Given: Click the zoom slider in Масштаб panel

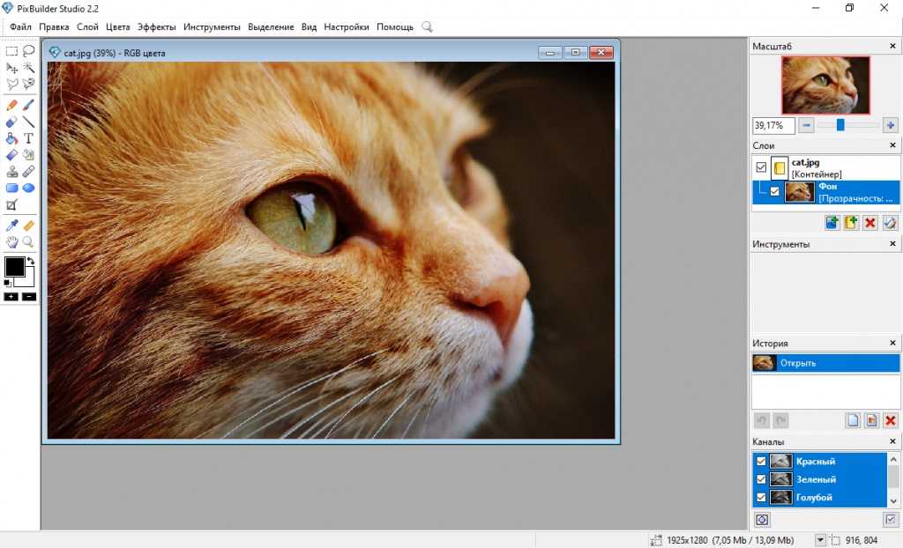Looking at the screenshot, I should [x=840, y=126].
